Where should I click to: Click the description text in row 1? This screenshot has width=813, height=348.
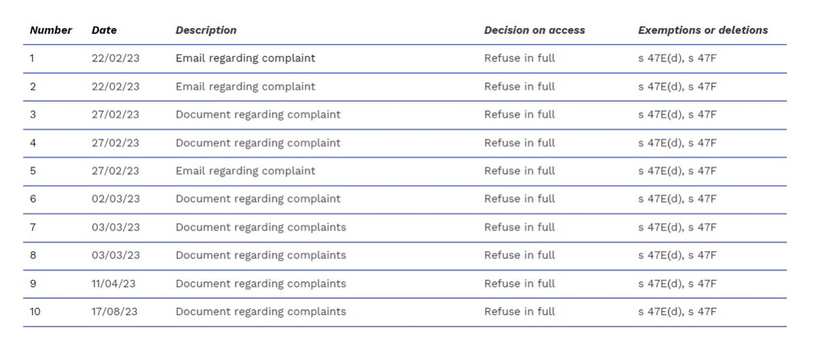[245, 59]
